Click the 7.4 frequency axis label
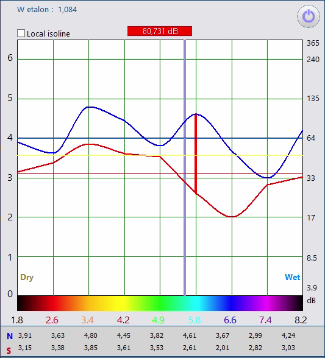Screen dimensions: 325x358 (x=265, y=320)
